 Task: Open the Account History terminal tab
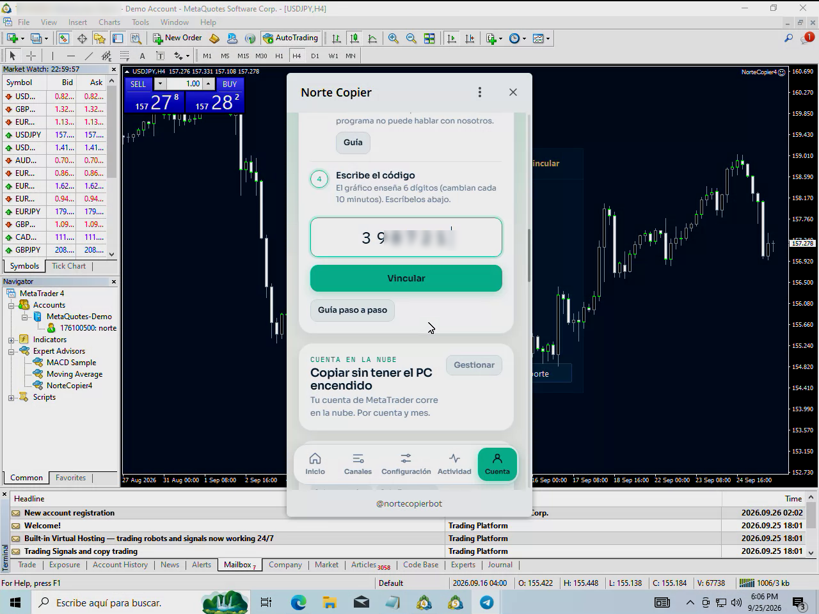pos(120,565)
